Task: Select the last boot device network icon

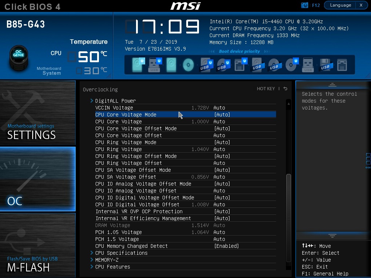Action: [x=342, y=65]
